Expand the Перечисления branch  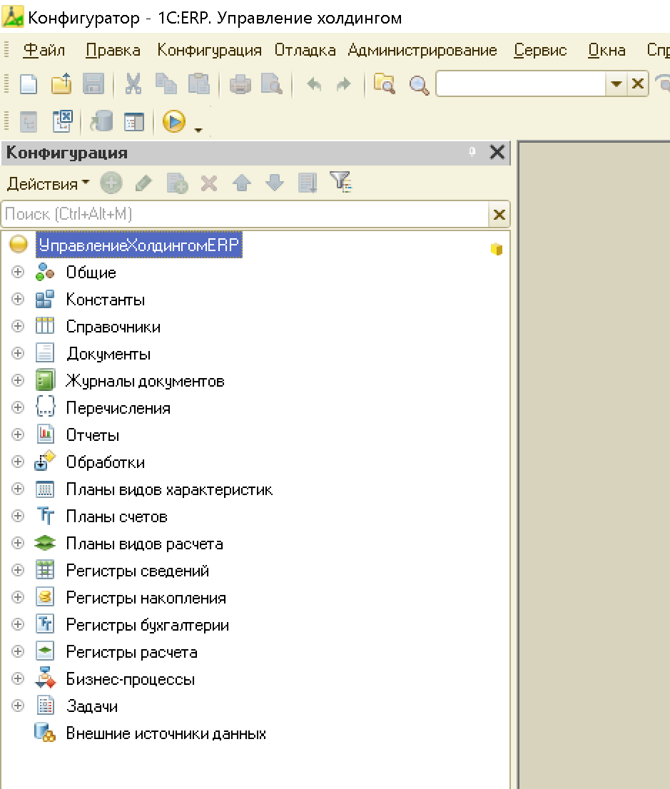(18, 407)
